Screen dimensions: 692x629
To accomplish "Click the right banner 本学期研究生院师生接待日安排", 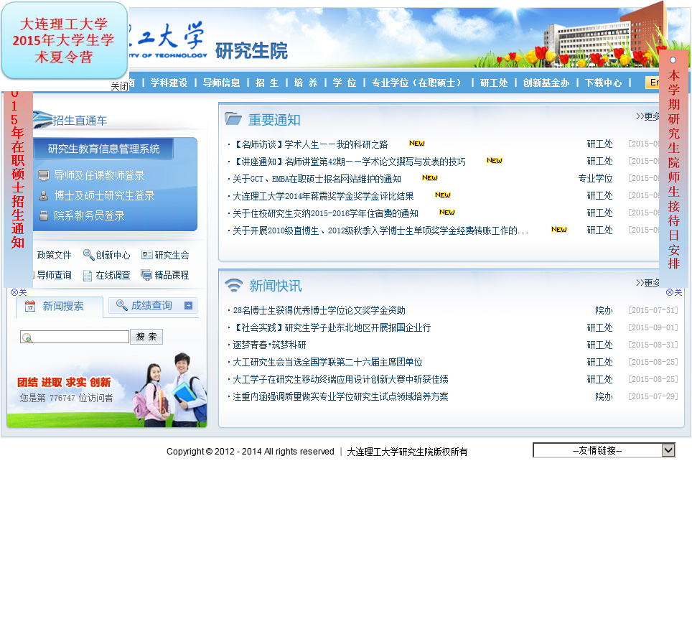I will tap(673, 168).
